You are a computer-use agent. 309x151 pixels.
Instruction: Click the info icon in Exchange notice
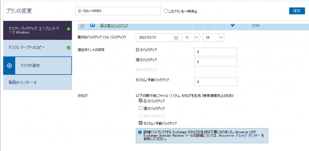click(140, 132)
